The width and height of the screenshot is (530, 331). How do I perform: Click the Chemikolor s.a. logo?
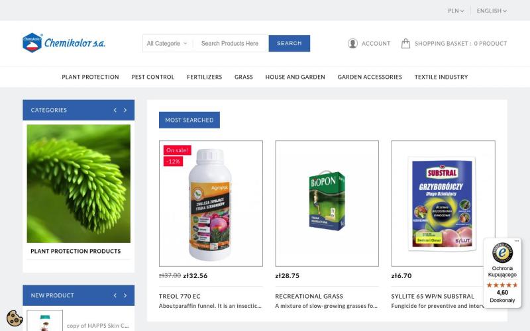click(64, 43)
